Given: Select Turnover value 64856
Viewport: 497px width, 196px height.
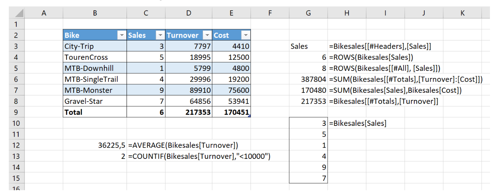Looking at the screenshot, I should point(189,101).
